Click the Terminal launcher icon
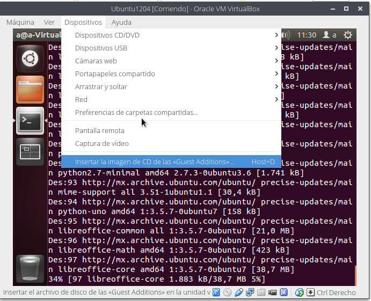 (x=30, y=121)
